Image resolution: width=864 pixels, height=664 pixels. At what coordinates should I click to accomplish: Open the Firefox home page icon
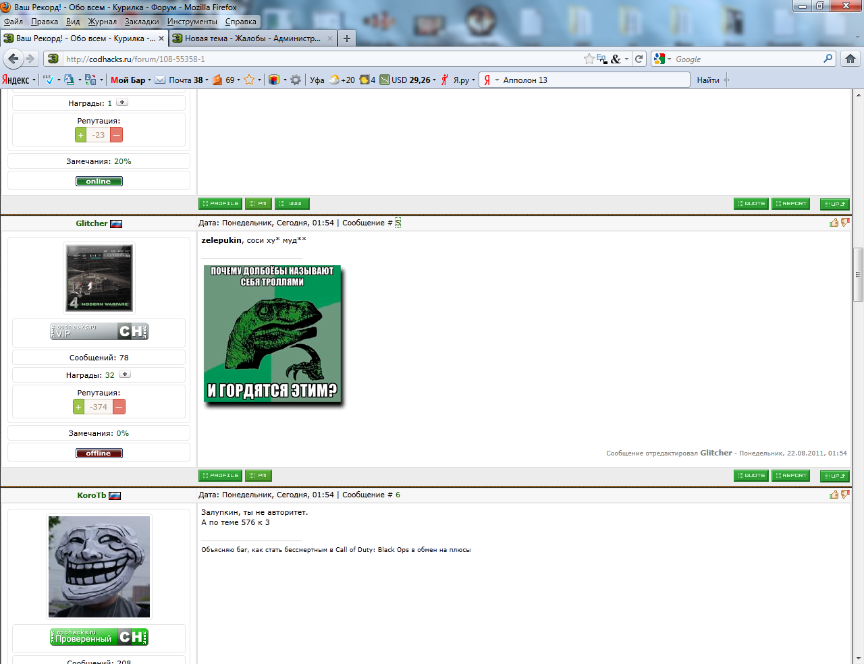click(850, 59)
